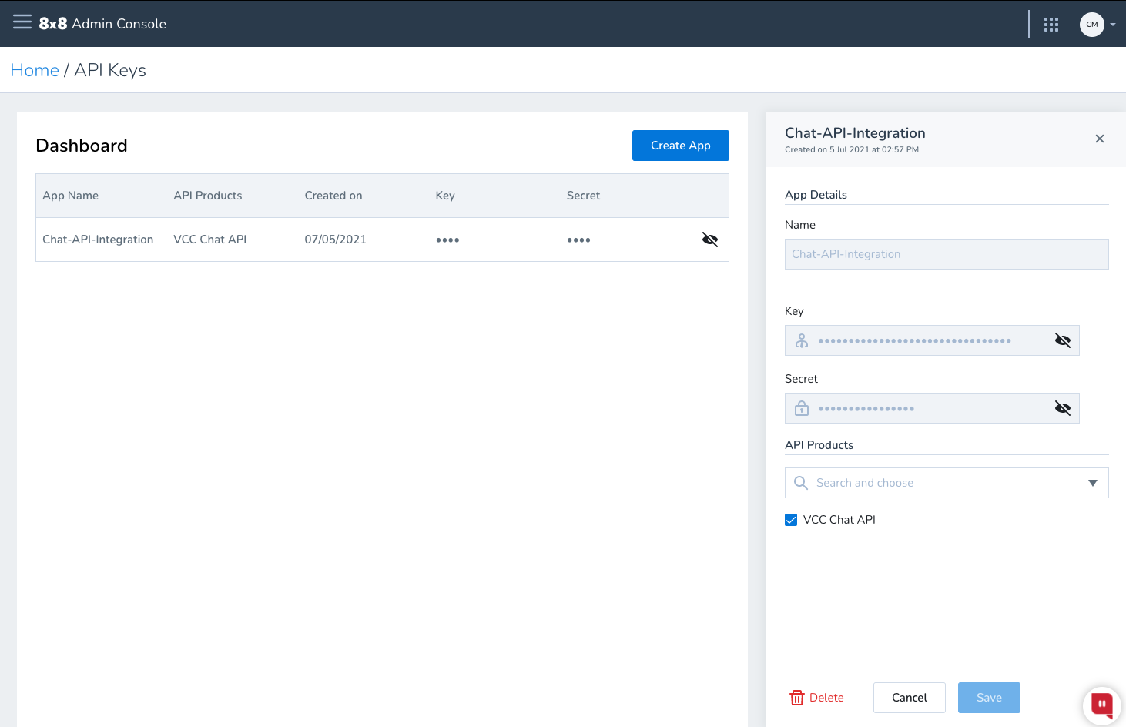Open the hamburger navigation menu
The image size is (1126, 727).
tap(22, 22)
